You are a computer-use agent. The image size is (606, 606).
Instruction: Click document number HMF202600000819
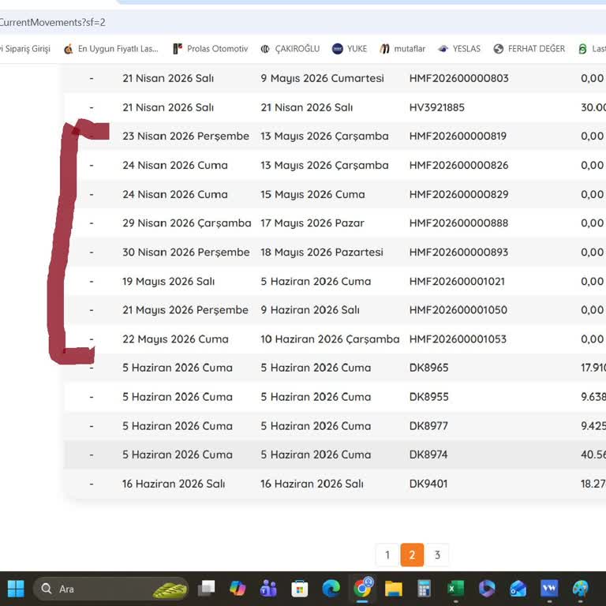click(x=458, y=136)
